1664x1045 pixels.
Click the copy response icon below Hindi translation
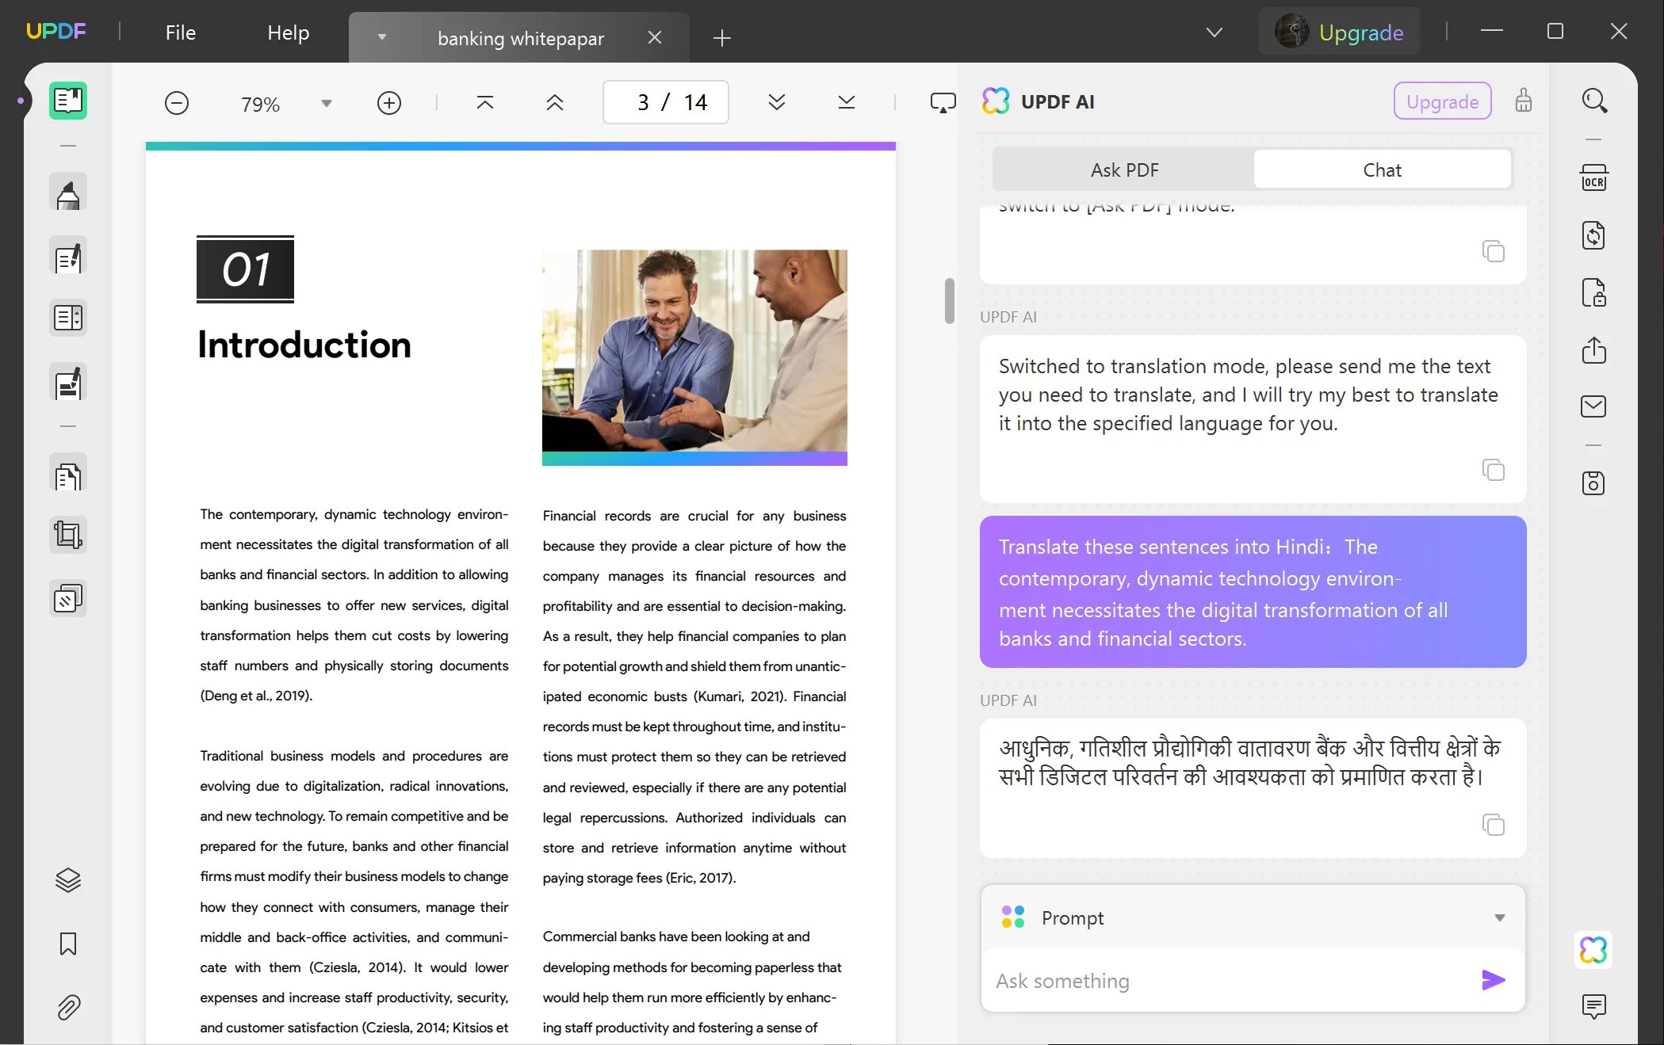tap(1493, 825)
